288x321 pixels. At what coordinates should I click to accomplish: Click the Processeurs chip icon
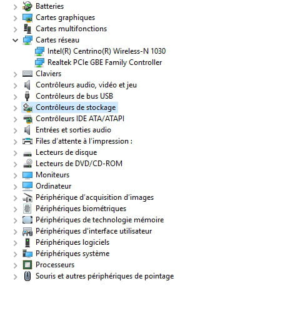[27, 265]
